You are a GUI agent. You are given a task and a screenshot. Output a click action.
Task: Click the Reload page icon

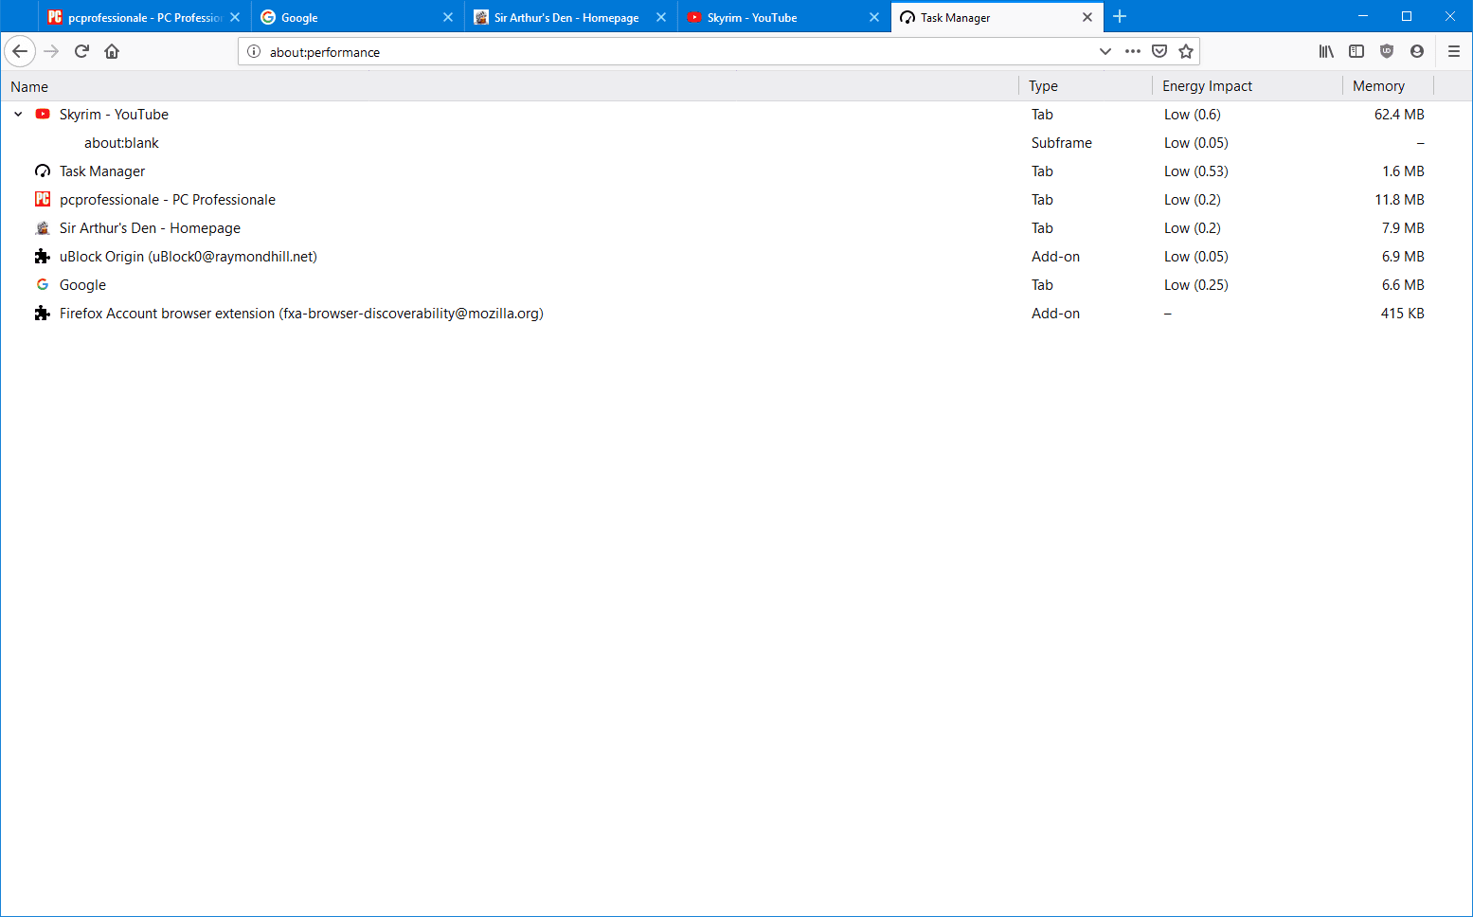[81, 51]
